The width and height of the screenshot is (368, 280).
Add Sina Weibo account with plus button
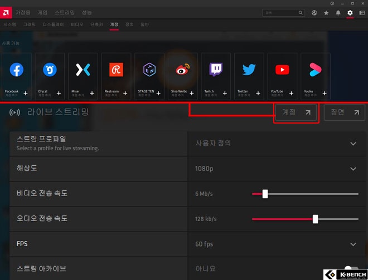pos(191,94)
